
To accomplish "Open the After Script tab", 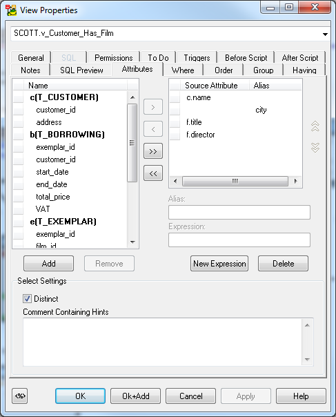I will coord(300,57).
